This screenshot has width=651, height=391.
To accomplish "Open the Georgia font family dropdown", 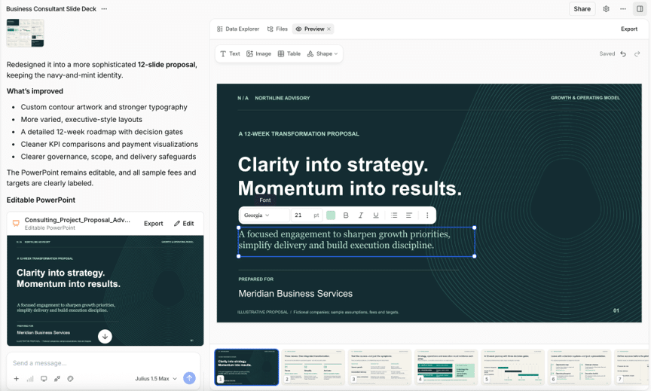I will tap(264, 215).
